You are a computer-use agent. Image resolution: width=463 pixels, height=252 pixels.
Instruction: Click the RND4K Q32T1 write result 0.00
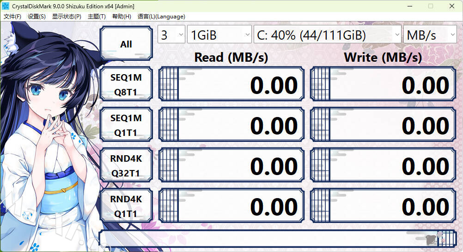[383, 165]
